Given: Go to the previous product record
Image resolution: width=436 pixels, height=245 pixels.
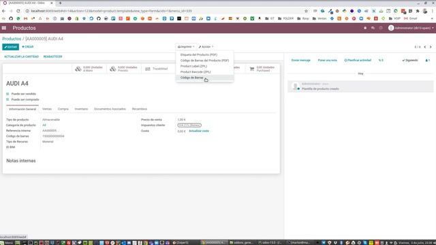Looking at the screenshot, I should pyautogui.click(x=425, y=47).
